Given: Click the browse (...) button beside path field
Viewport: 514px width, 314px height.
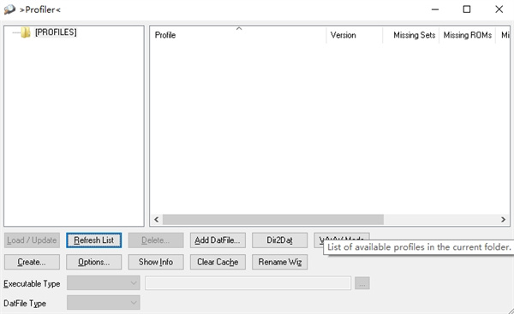Looking at the screenshot, I should (x=362, y=283).
